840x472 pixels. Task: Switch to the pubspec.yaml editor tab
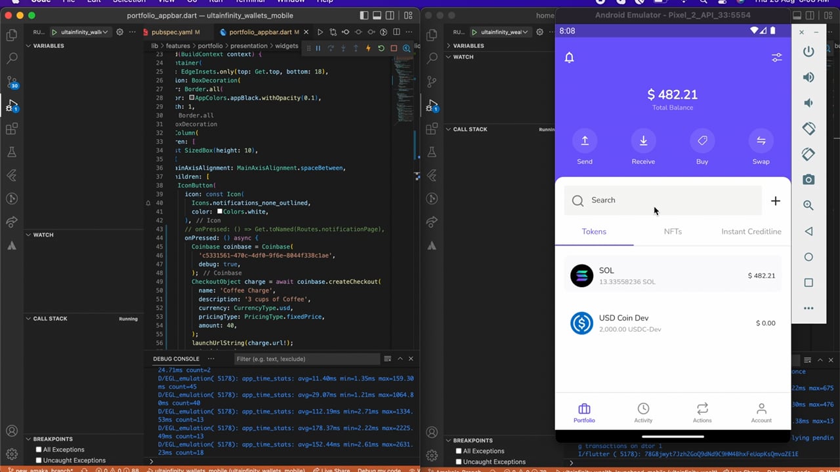[171, 32]
